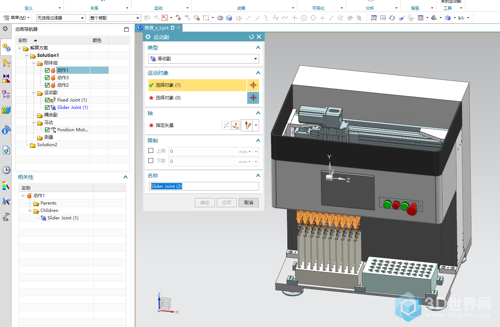The image size is (500, 327).
Task: Uncheck the 动作2 rigid body checkbox
Action: pyautogui.click(x=47, y=85)
